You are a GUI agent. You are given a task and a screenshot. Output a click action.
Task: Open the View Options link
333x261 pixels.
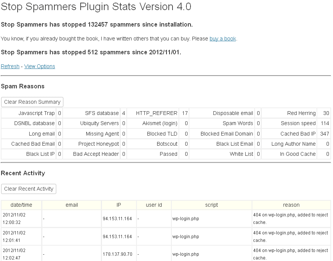pyautogui.click(x=39, y=66)
